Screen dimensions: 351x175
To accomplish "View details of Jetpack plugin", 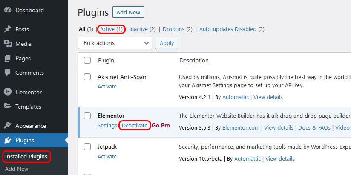I will (x=280, y=159).
